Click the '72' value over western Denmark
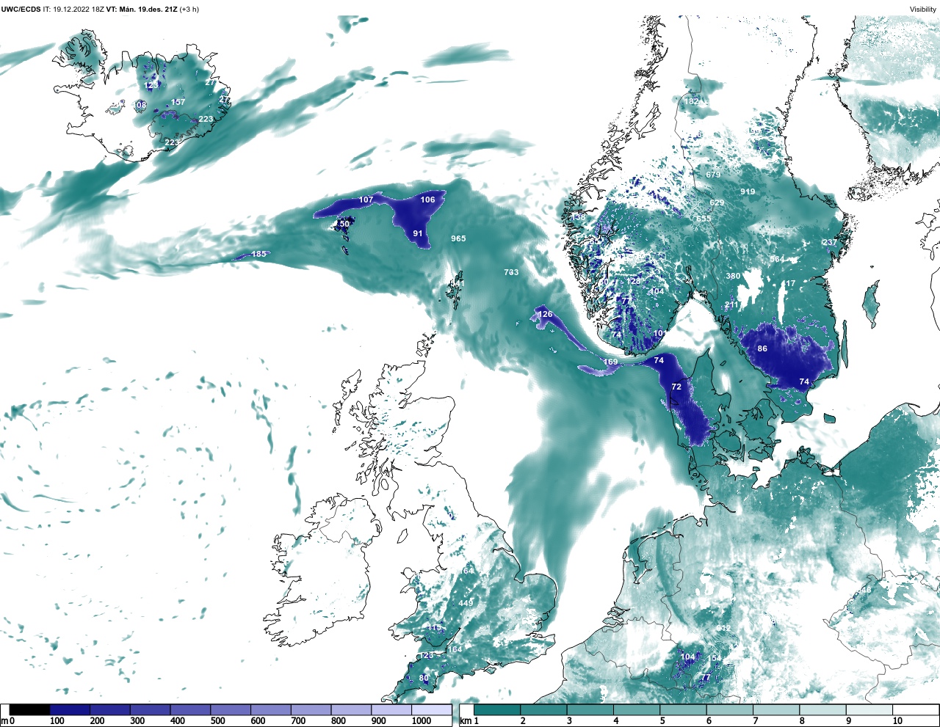 click(676, 387)
